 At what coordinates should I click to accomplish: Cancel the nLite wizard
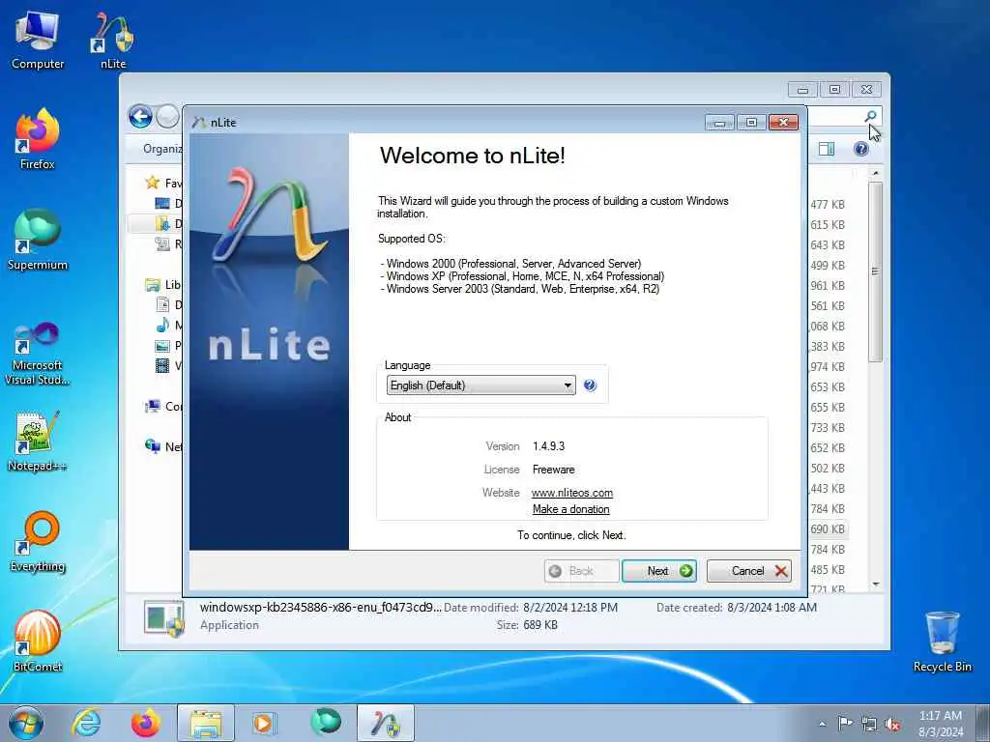click(749, 571)
